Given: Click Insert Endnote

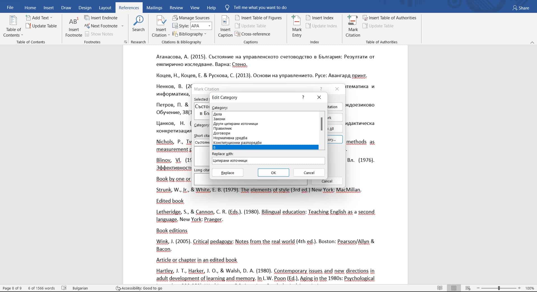Looking at the screenshot, I should 101,18.
